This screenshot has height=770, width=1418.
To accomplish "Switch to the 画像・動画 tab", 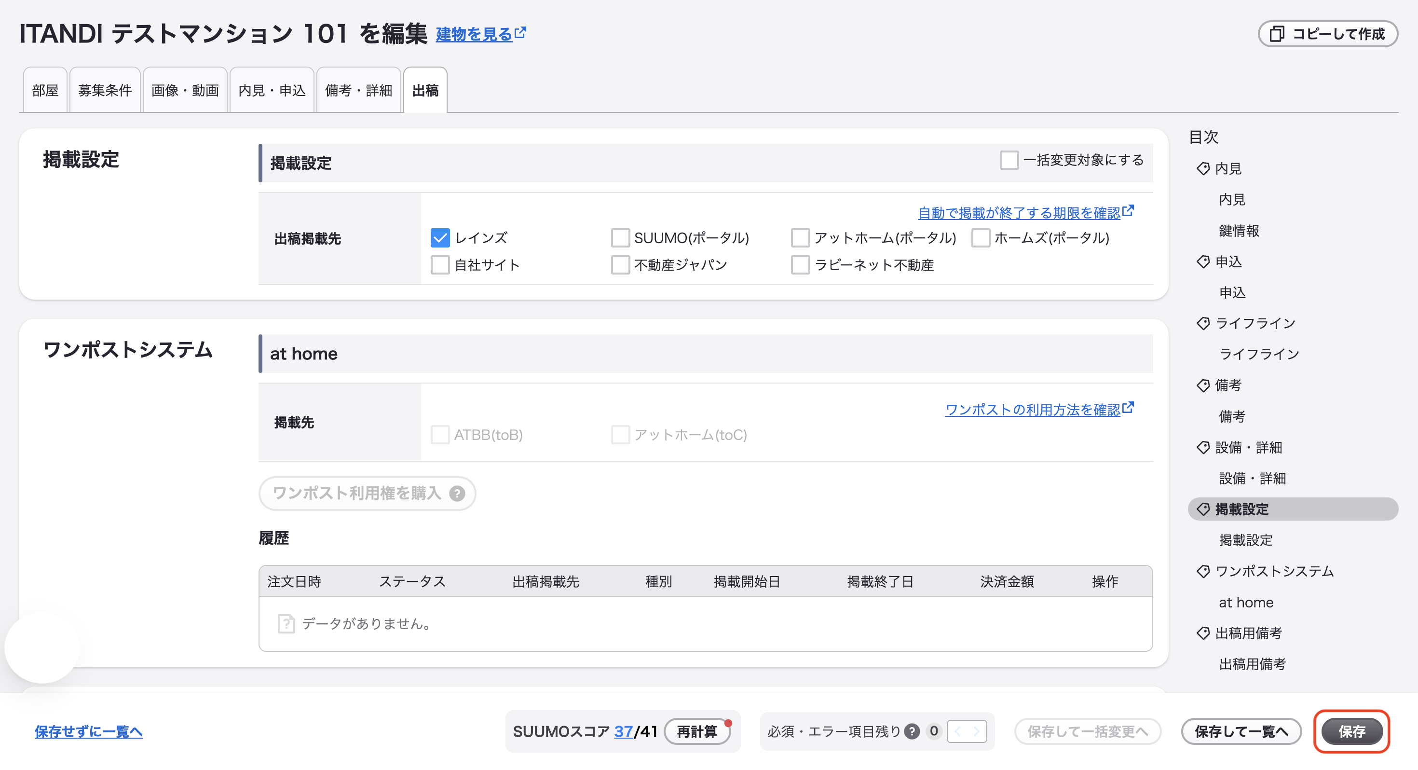I will [x=185, y=90].
